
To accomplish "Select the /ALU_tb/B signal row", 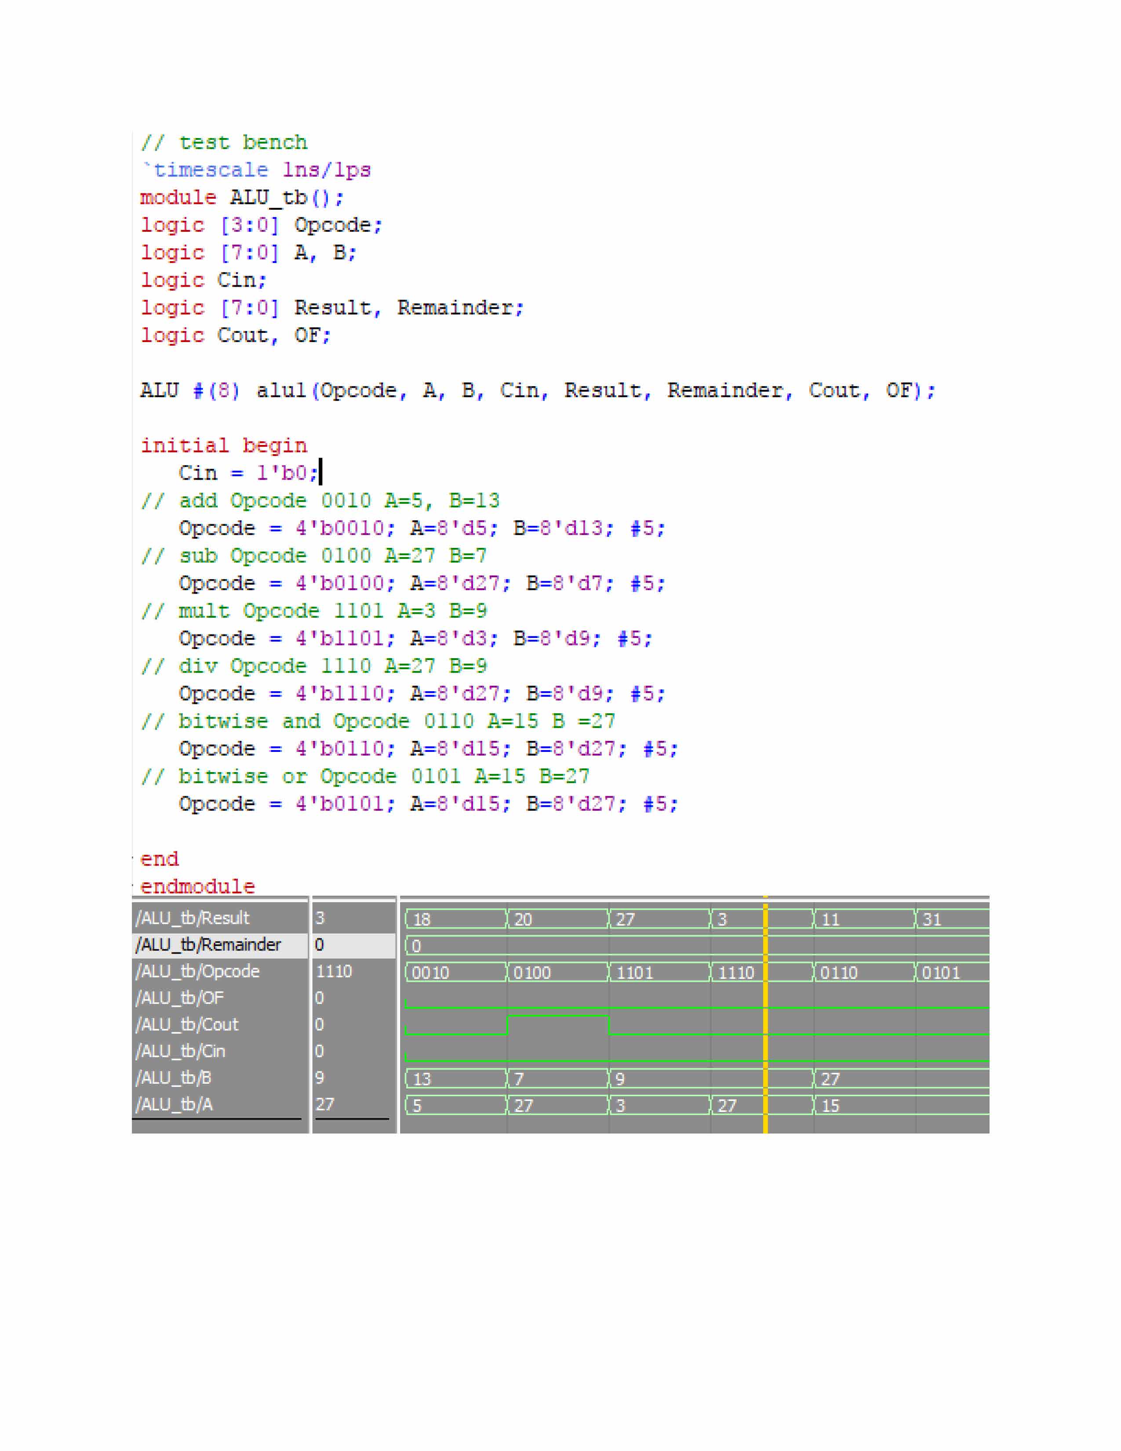I will [174, 1078].
